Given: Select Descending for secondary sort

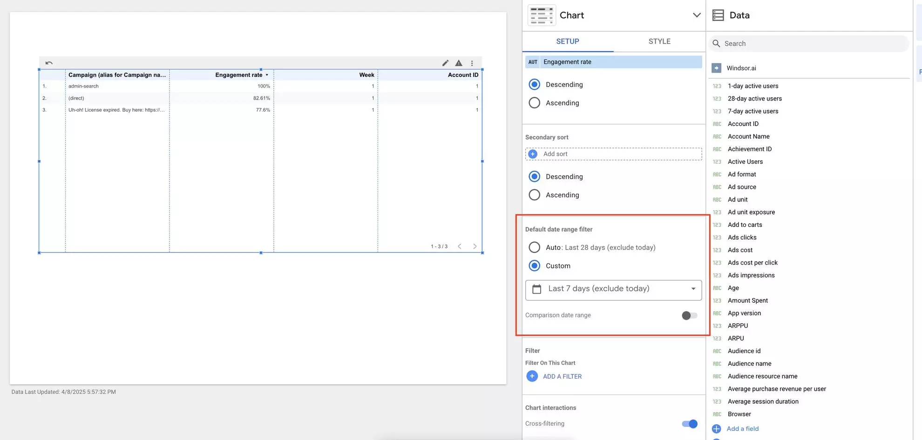Looking at the screenshot, I should [535, 176].
